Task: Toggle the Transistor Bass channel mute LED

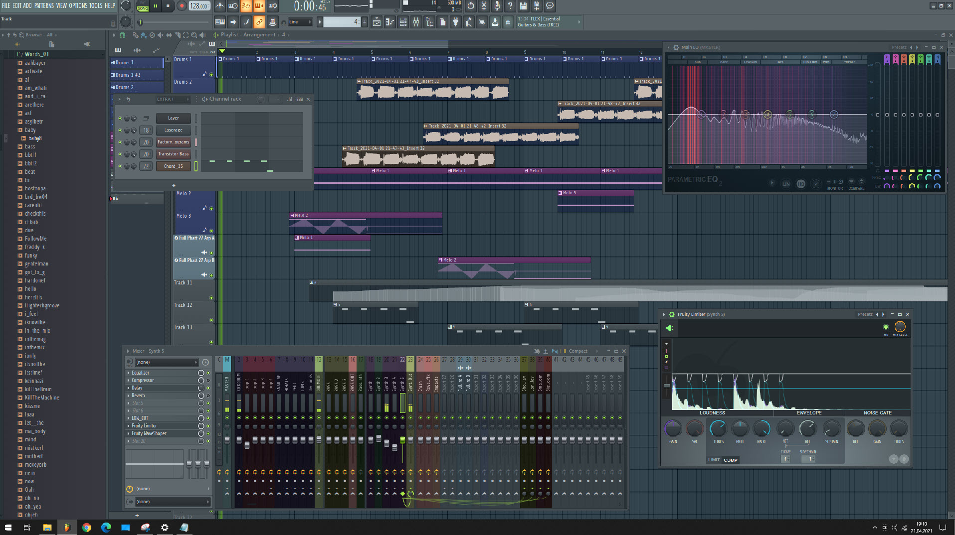Action: tap(120, 154)
